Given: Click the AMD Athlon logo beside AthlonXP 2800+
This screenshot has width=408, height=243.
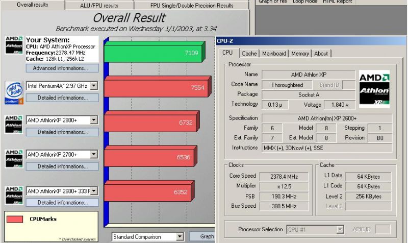Looking at the screenshot, I should tap(14, 125).
